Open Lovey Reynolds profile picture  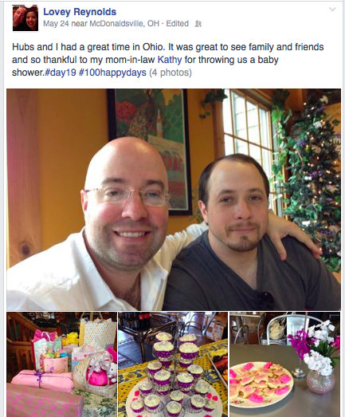(25, 18)
